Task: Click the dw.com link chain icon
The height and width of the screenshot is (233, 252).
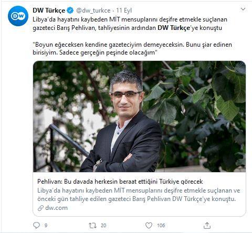Action: pyautogui.click(x=40, y=208)
